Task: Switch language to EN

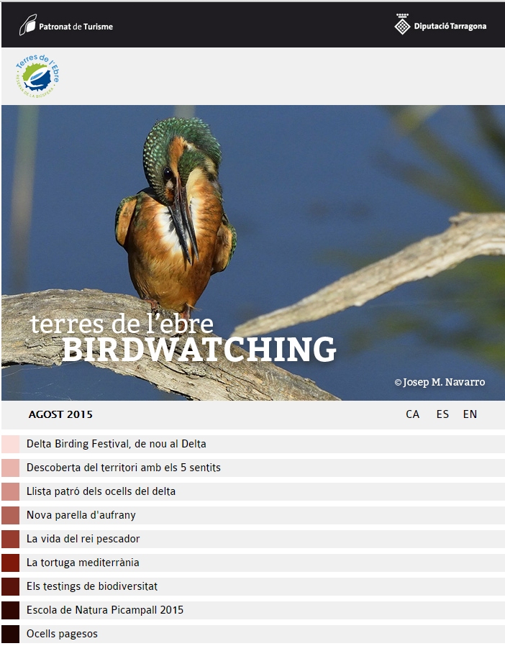Action: 470,414
